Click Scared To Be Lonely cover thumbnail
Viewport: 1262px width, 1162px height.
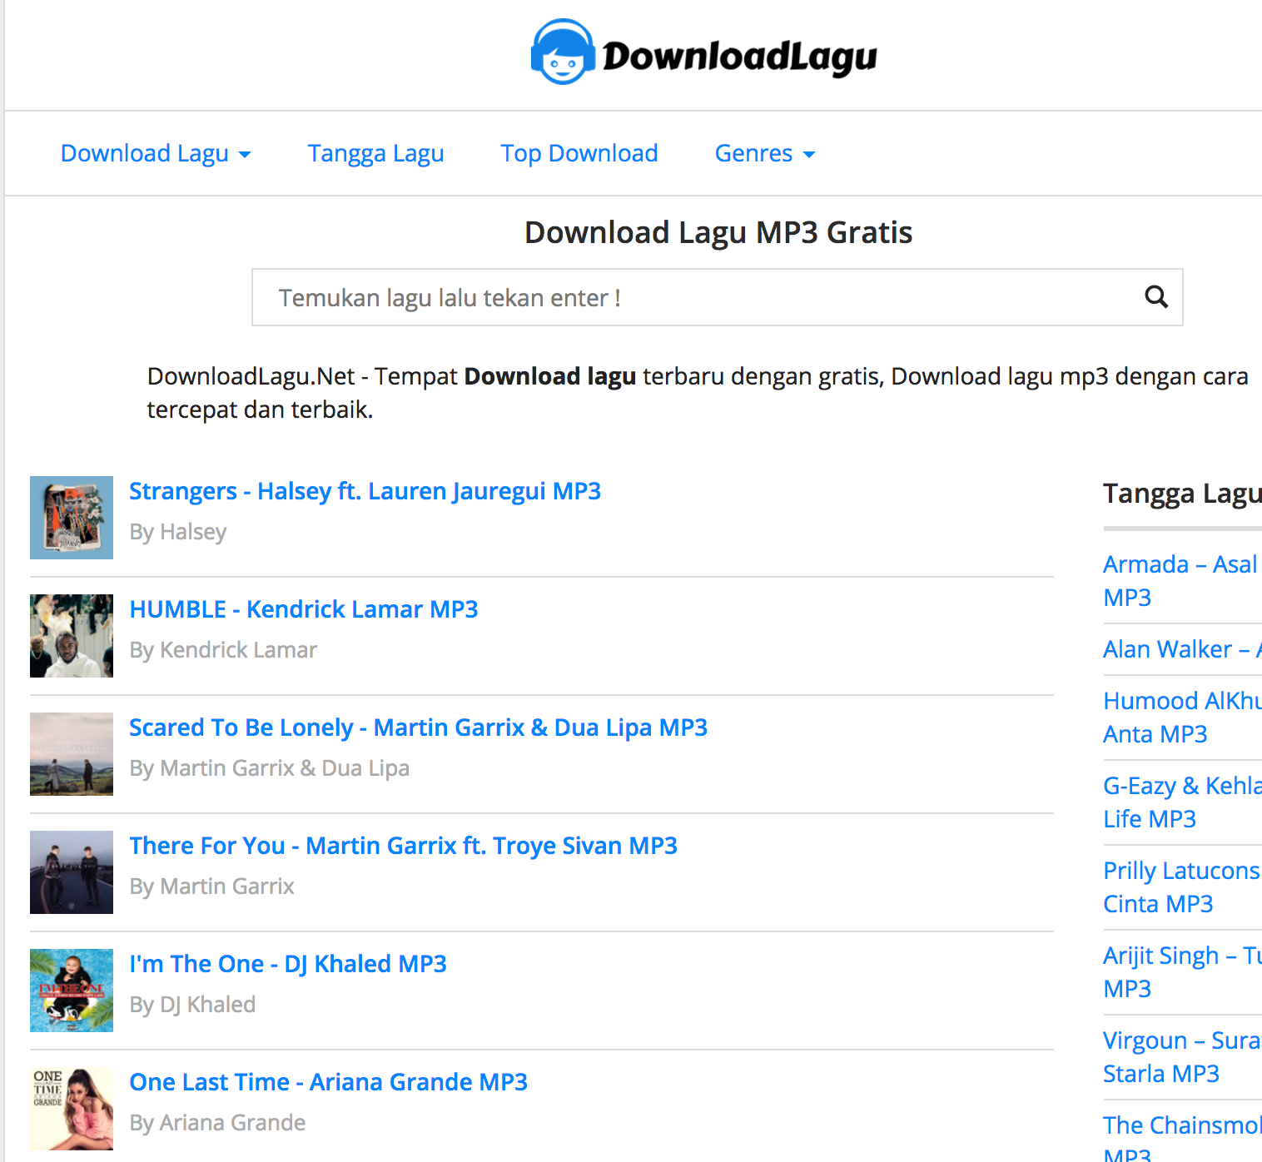click(72, 754)
